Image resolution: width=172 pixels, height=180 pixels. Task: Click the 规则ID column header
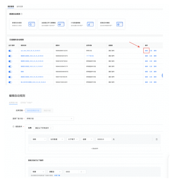click(57, 46)
